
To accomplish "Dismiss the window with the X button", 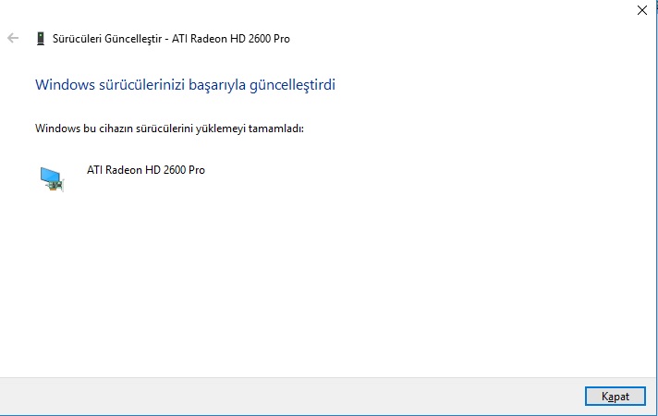I will pyautogui.click(x=641, y=10).
